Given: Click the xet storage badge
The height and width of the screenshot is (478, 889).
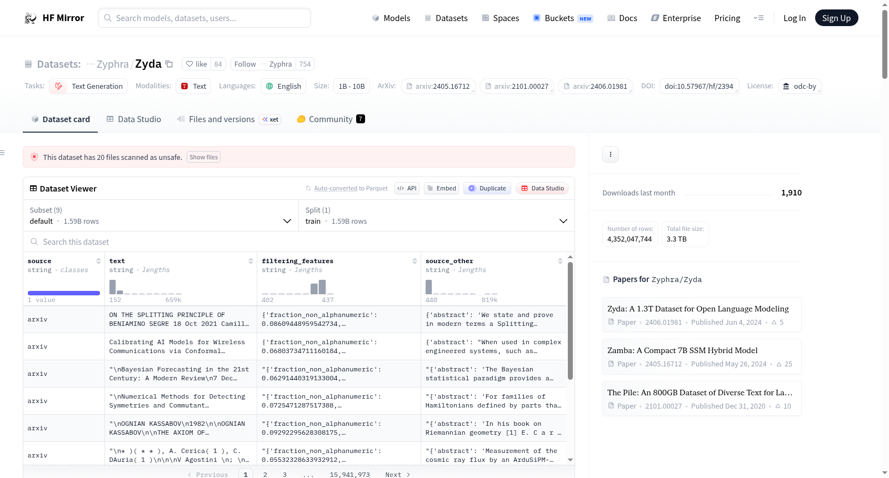Looking at the screenshot, I should point(271,119).
